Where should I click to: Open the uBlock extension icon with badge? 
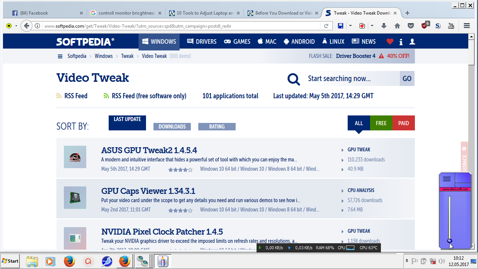click(425, 25)
